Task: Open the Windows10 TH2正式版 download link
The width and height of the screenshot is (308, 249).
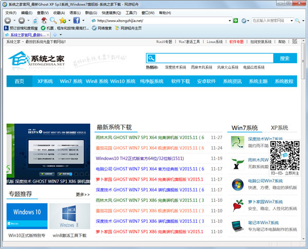Action: (x=140, y=159)
